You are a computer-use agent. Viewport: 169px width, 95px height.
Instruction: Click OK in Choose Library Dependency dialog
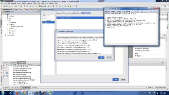[101, 58]
